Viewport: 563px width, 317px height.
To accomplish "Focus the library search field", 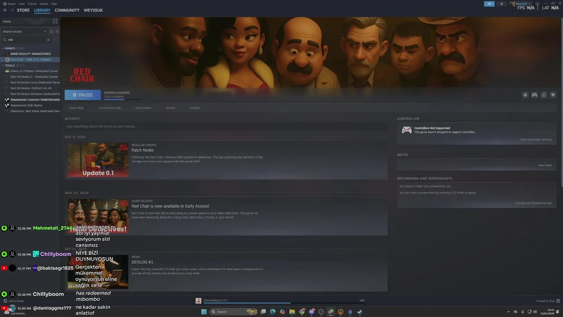I will pyautogui.click(x=26, y=40).
